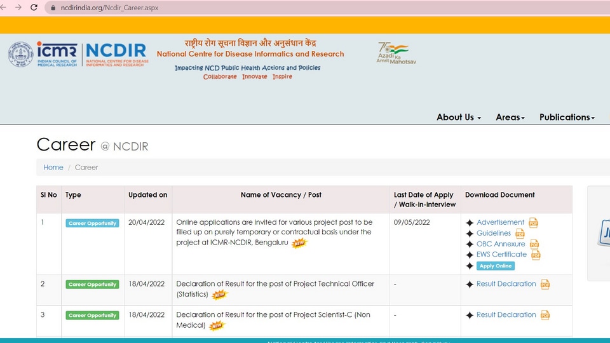Viewport: 610px width, 343px height.
Task: Click the row 2 date 18/04/2022
Action: click(146, 284)
